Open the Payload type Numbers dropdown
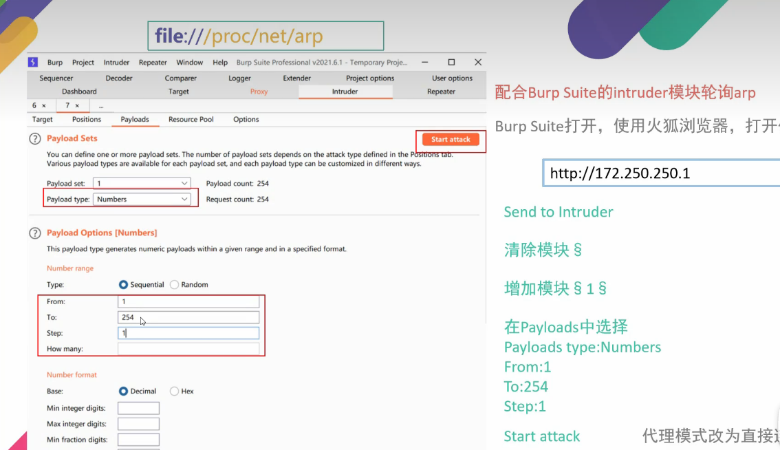The height and width of the screenshot is (450, 780). tap(143, 200)
